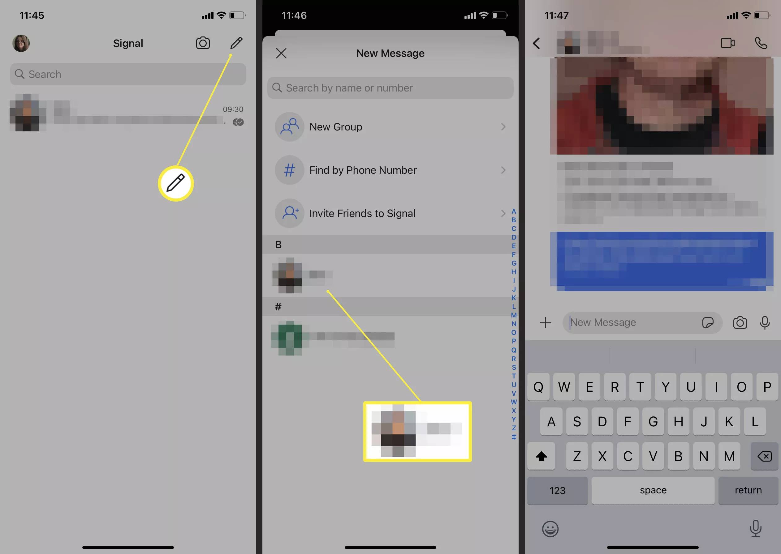This screenshot has height=554, width=781.
Task: Tap the plus button to add attachment
Action: 545,322
